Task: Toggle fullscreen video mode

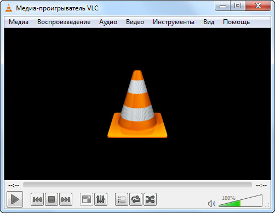Action: (x=87, y=199)
